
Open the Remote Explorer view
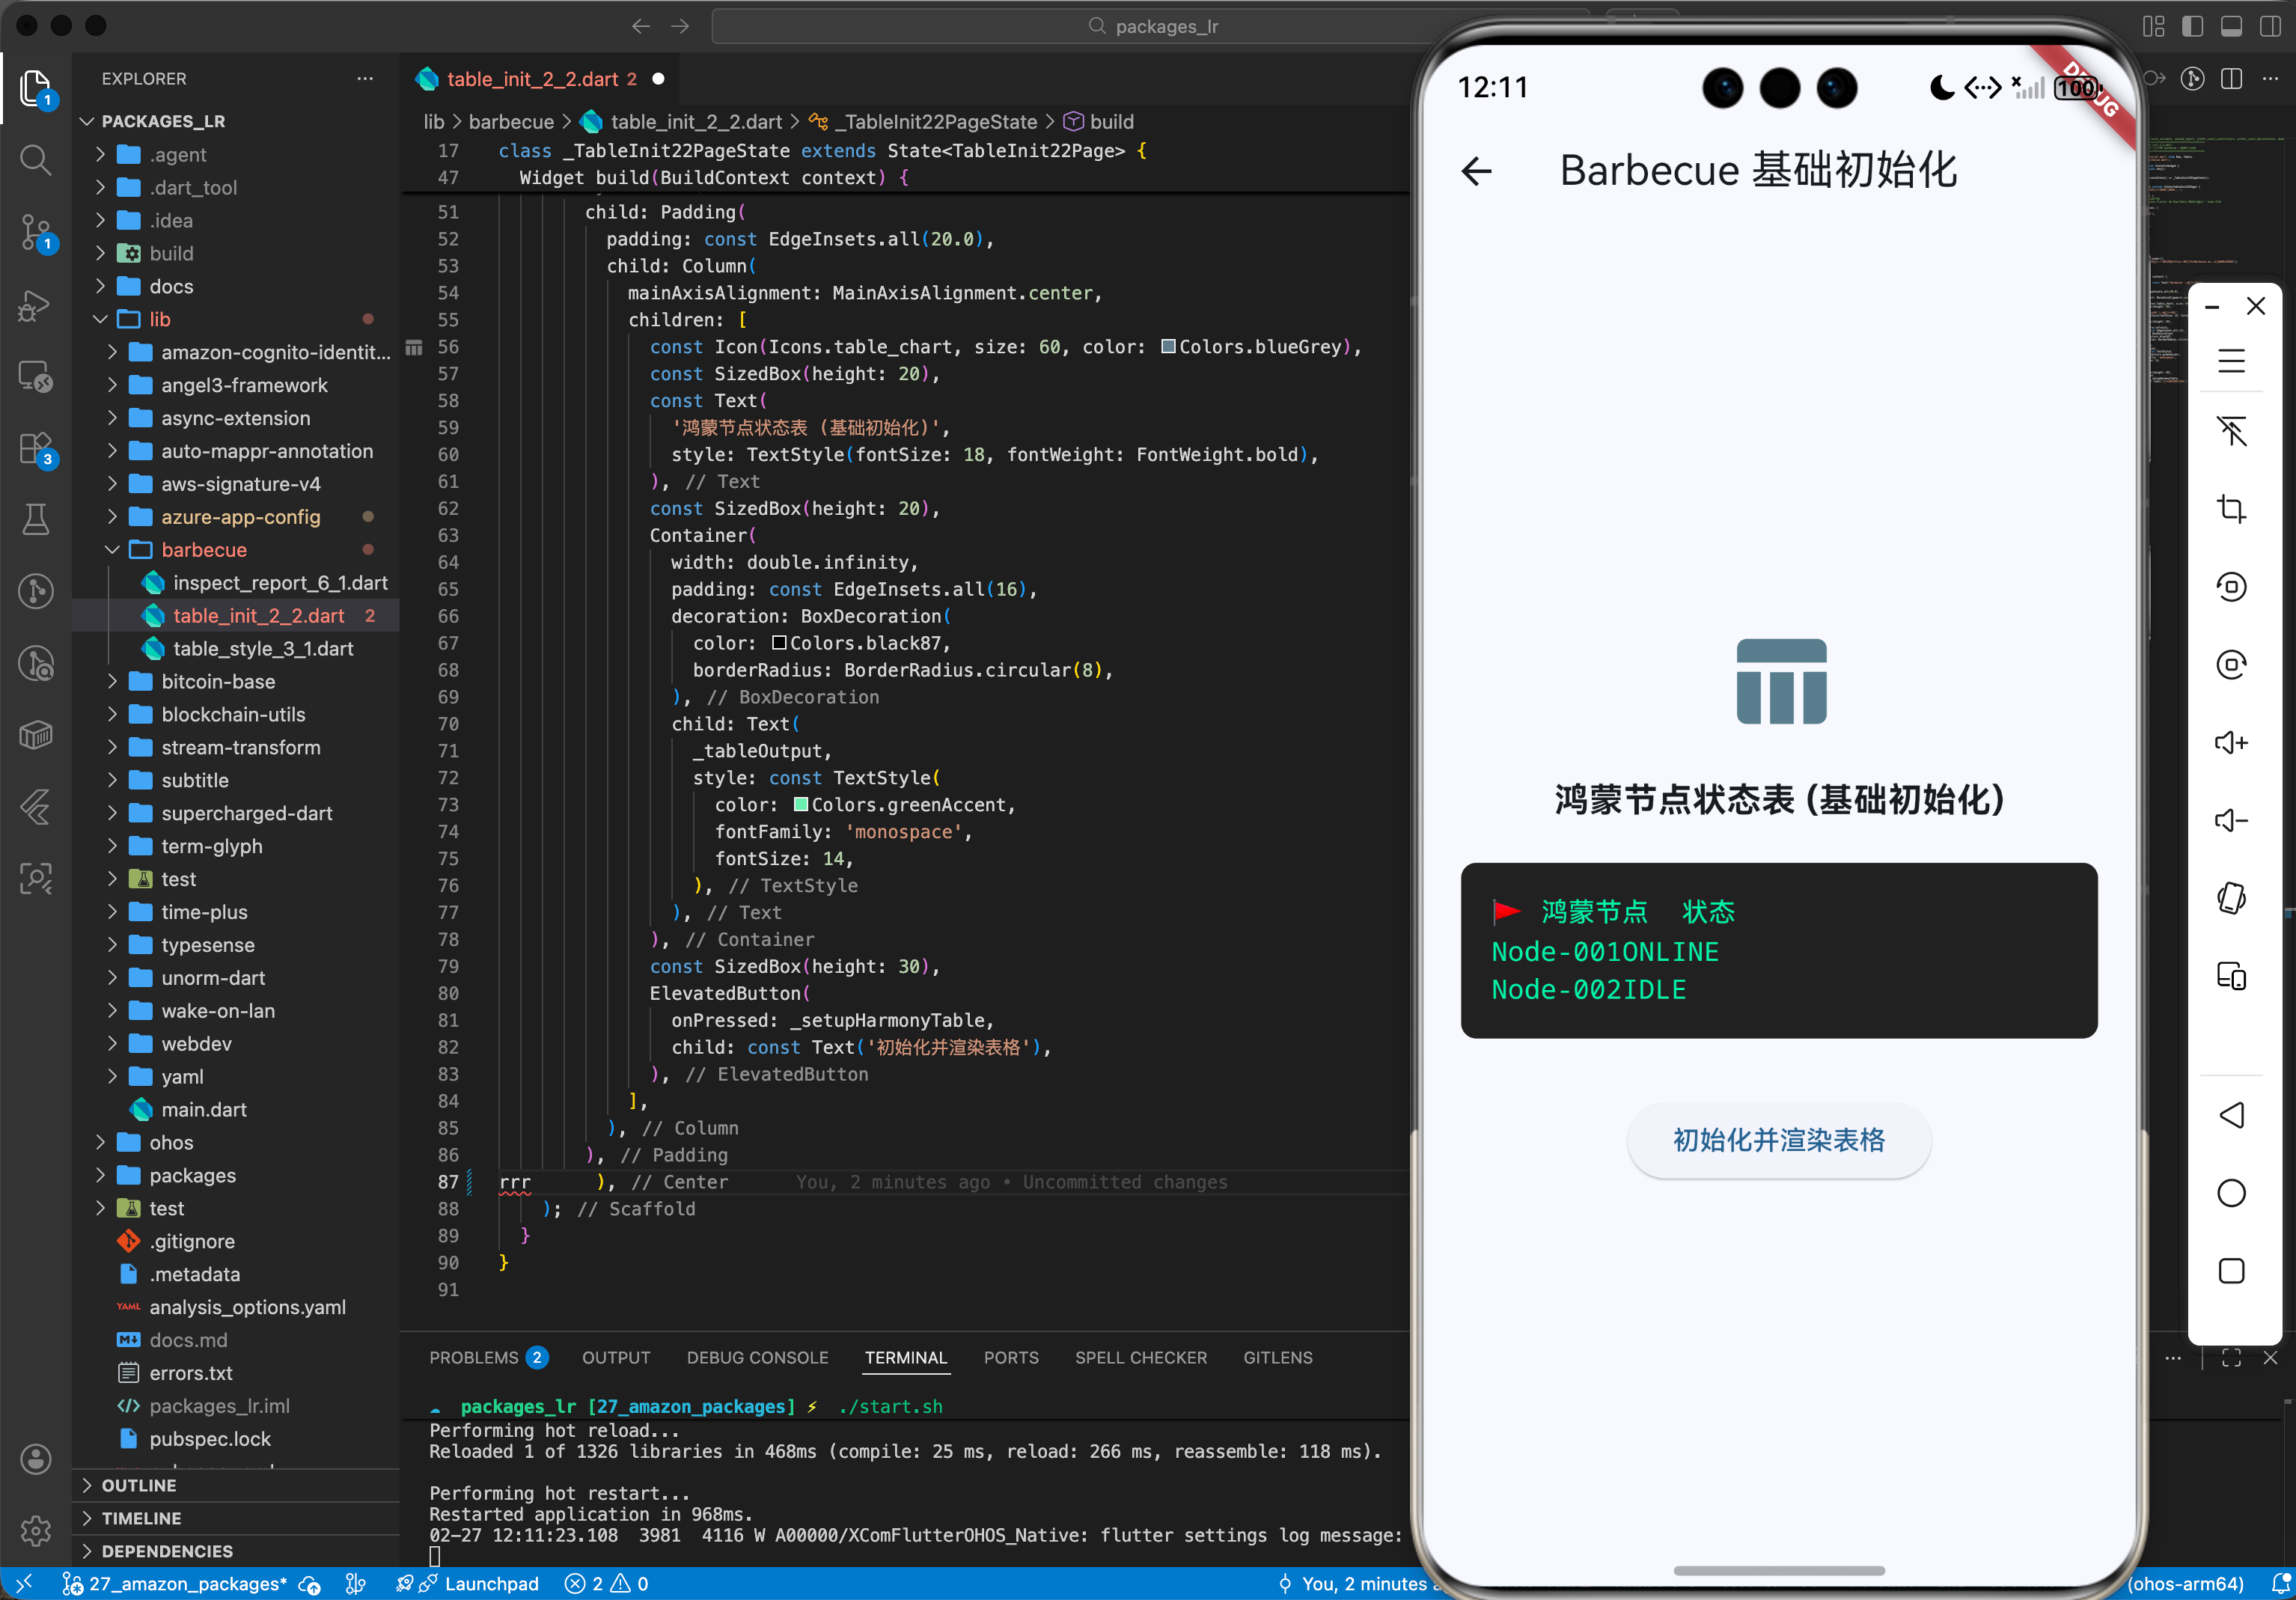coord(36,377)
